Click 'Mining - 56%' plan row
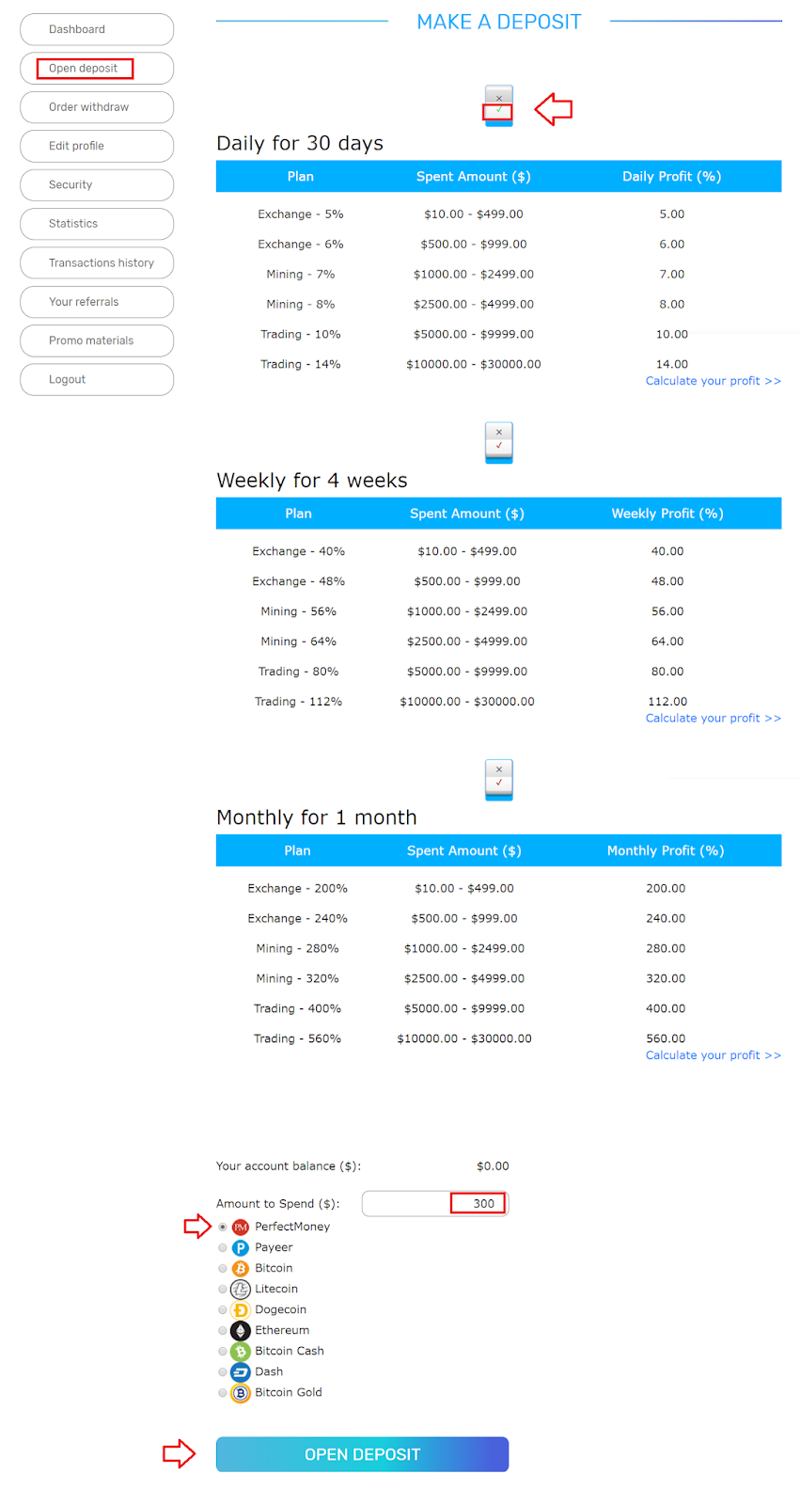This screenshot has width=800, height=1505. 498,611
